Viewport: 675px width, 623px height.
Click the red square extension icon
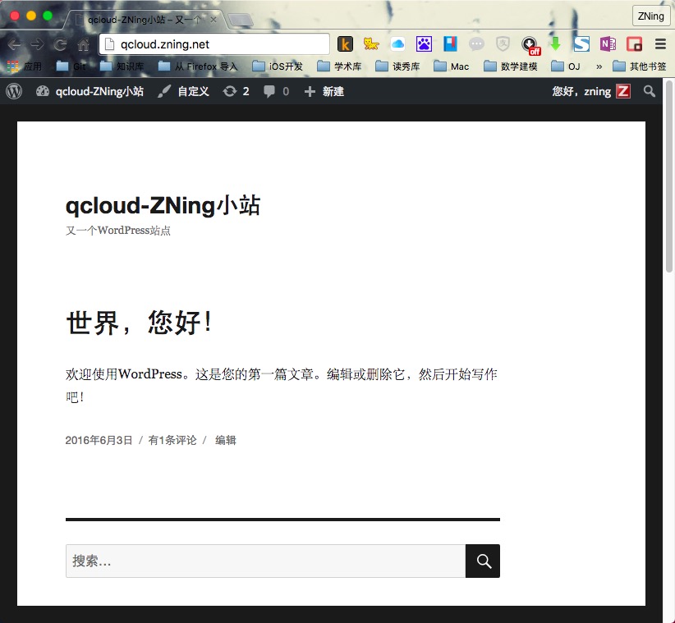[x=634, y=44]
